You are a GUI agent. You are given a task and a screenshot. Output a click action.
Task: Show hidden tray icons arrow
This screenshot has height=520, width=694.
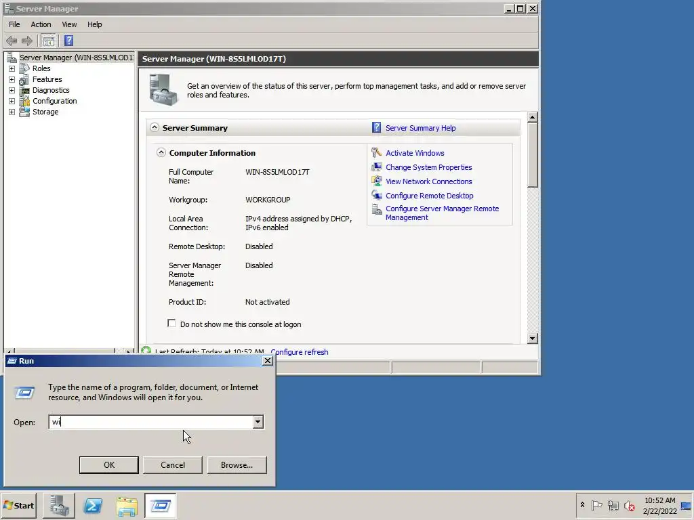[x=582, y=505]
